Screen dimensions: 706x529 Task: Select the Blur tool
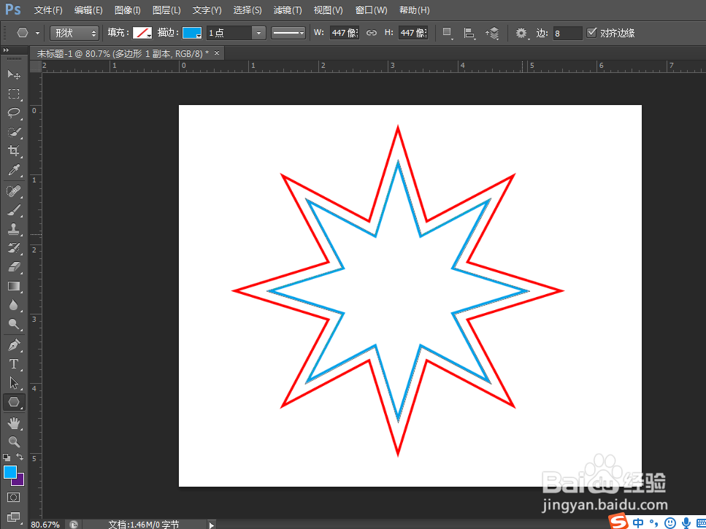click(x=14, y=306)
